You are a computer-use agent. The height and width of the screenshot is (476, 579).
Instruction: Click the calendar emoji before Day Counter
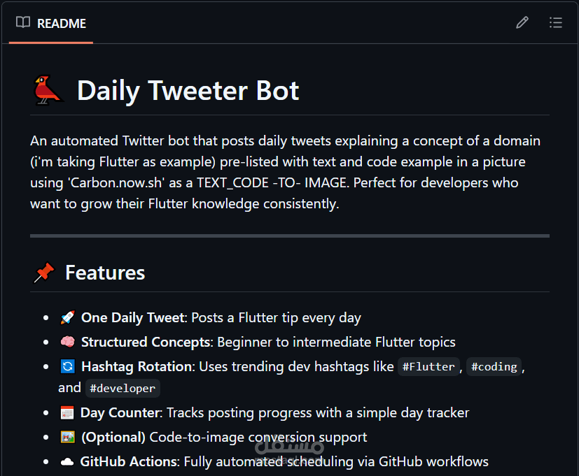pos(67,412)
